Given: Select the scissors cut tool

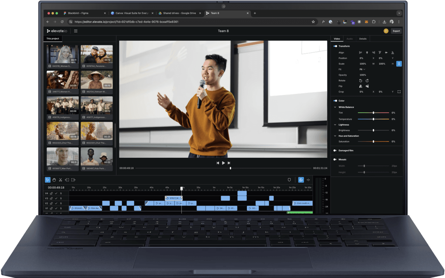Looking at the screenshot, I should (x=60, y=180).
